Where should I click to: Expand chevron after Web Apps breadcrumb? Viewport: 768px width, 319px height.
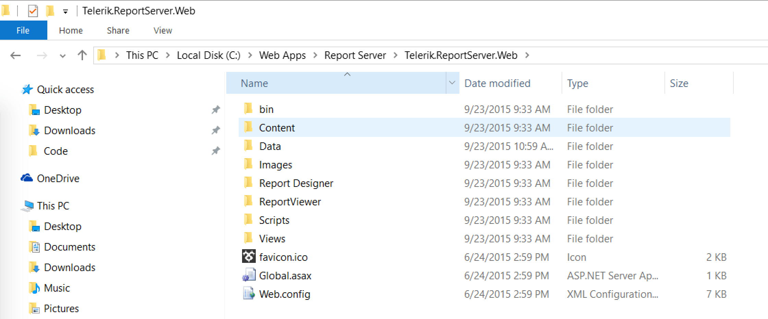315,55
